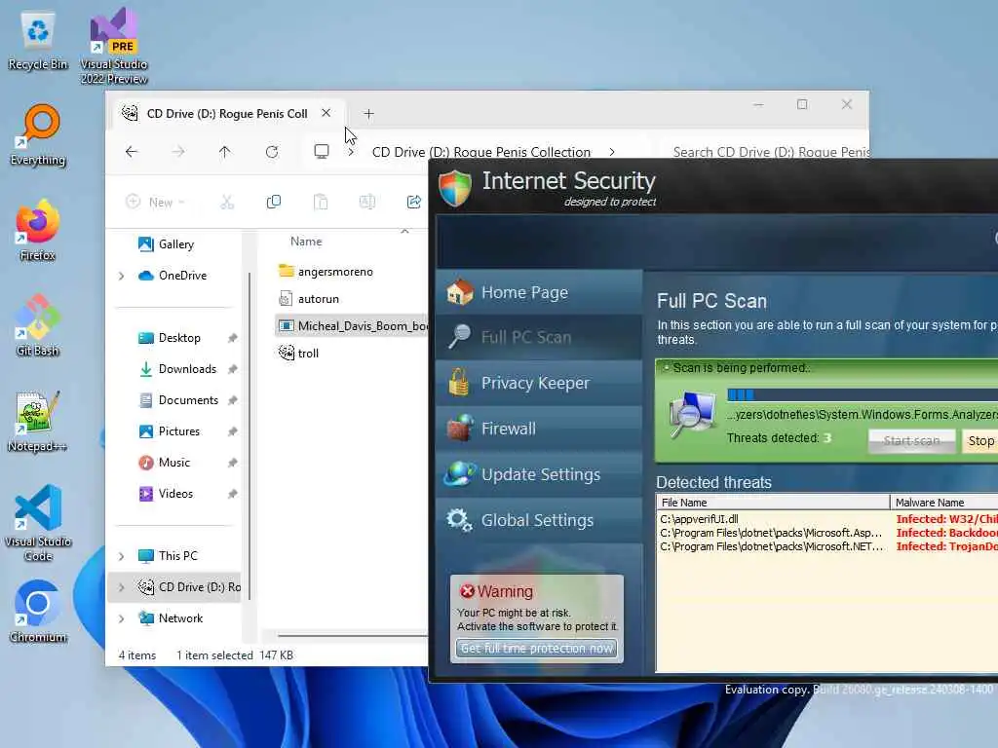Click the chevron after the CD Drive breadcrumb
Image resolution: width=998 pixels, height=748 pixels.
[612, 152]
